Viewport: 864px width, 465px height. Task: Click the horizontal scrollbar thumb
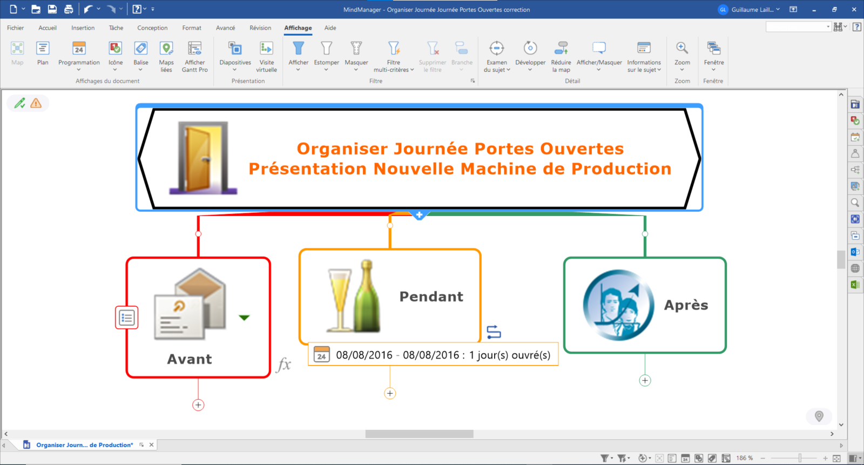point(419,434)
